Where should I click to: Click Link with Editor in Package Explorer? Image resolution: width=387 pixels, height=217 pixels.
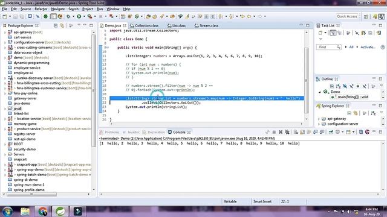coord(62,25)
